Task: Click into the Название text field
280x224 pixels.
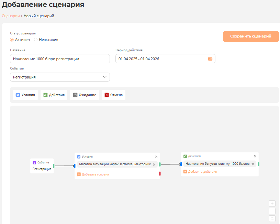Action: [x=60, y=59]
